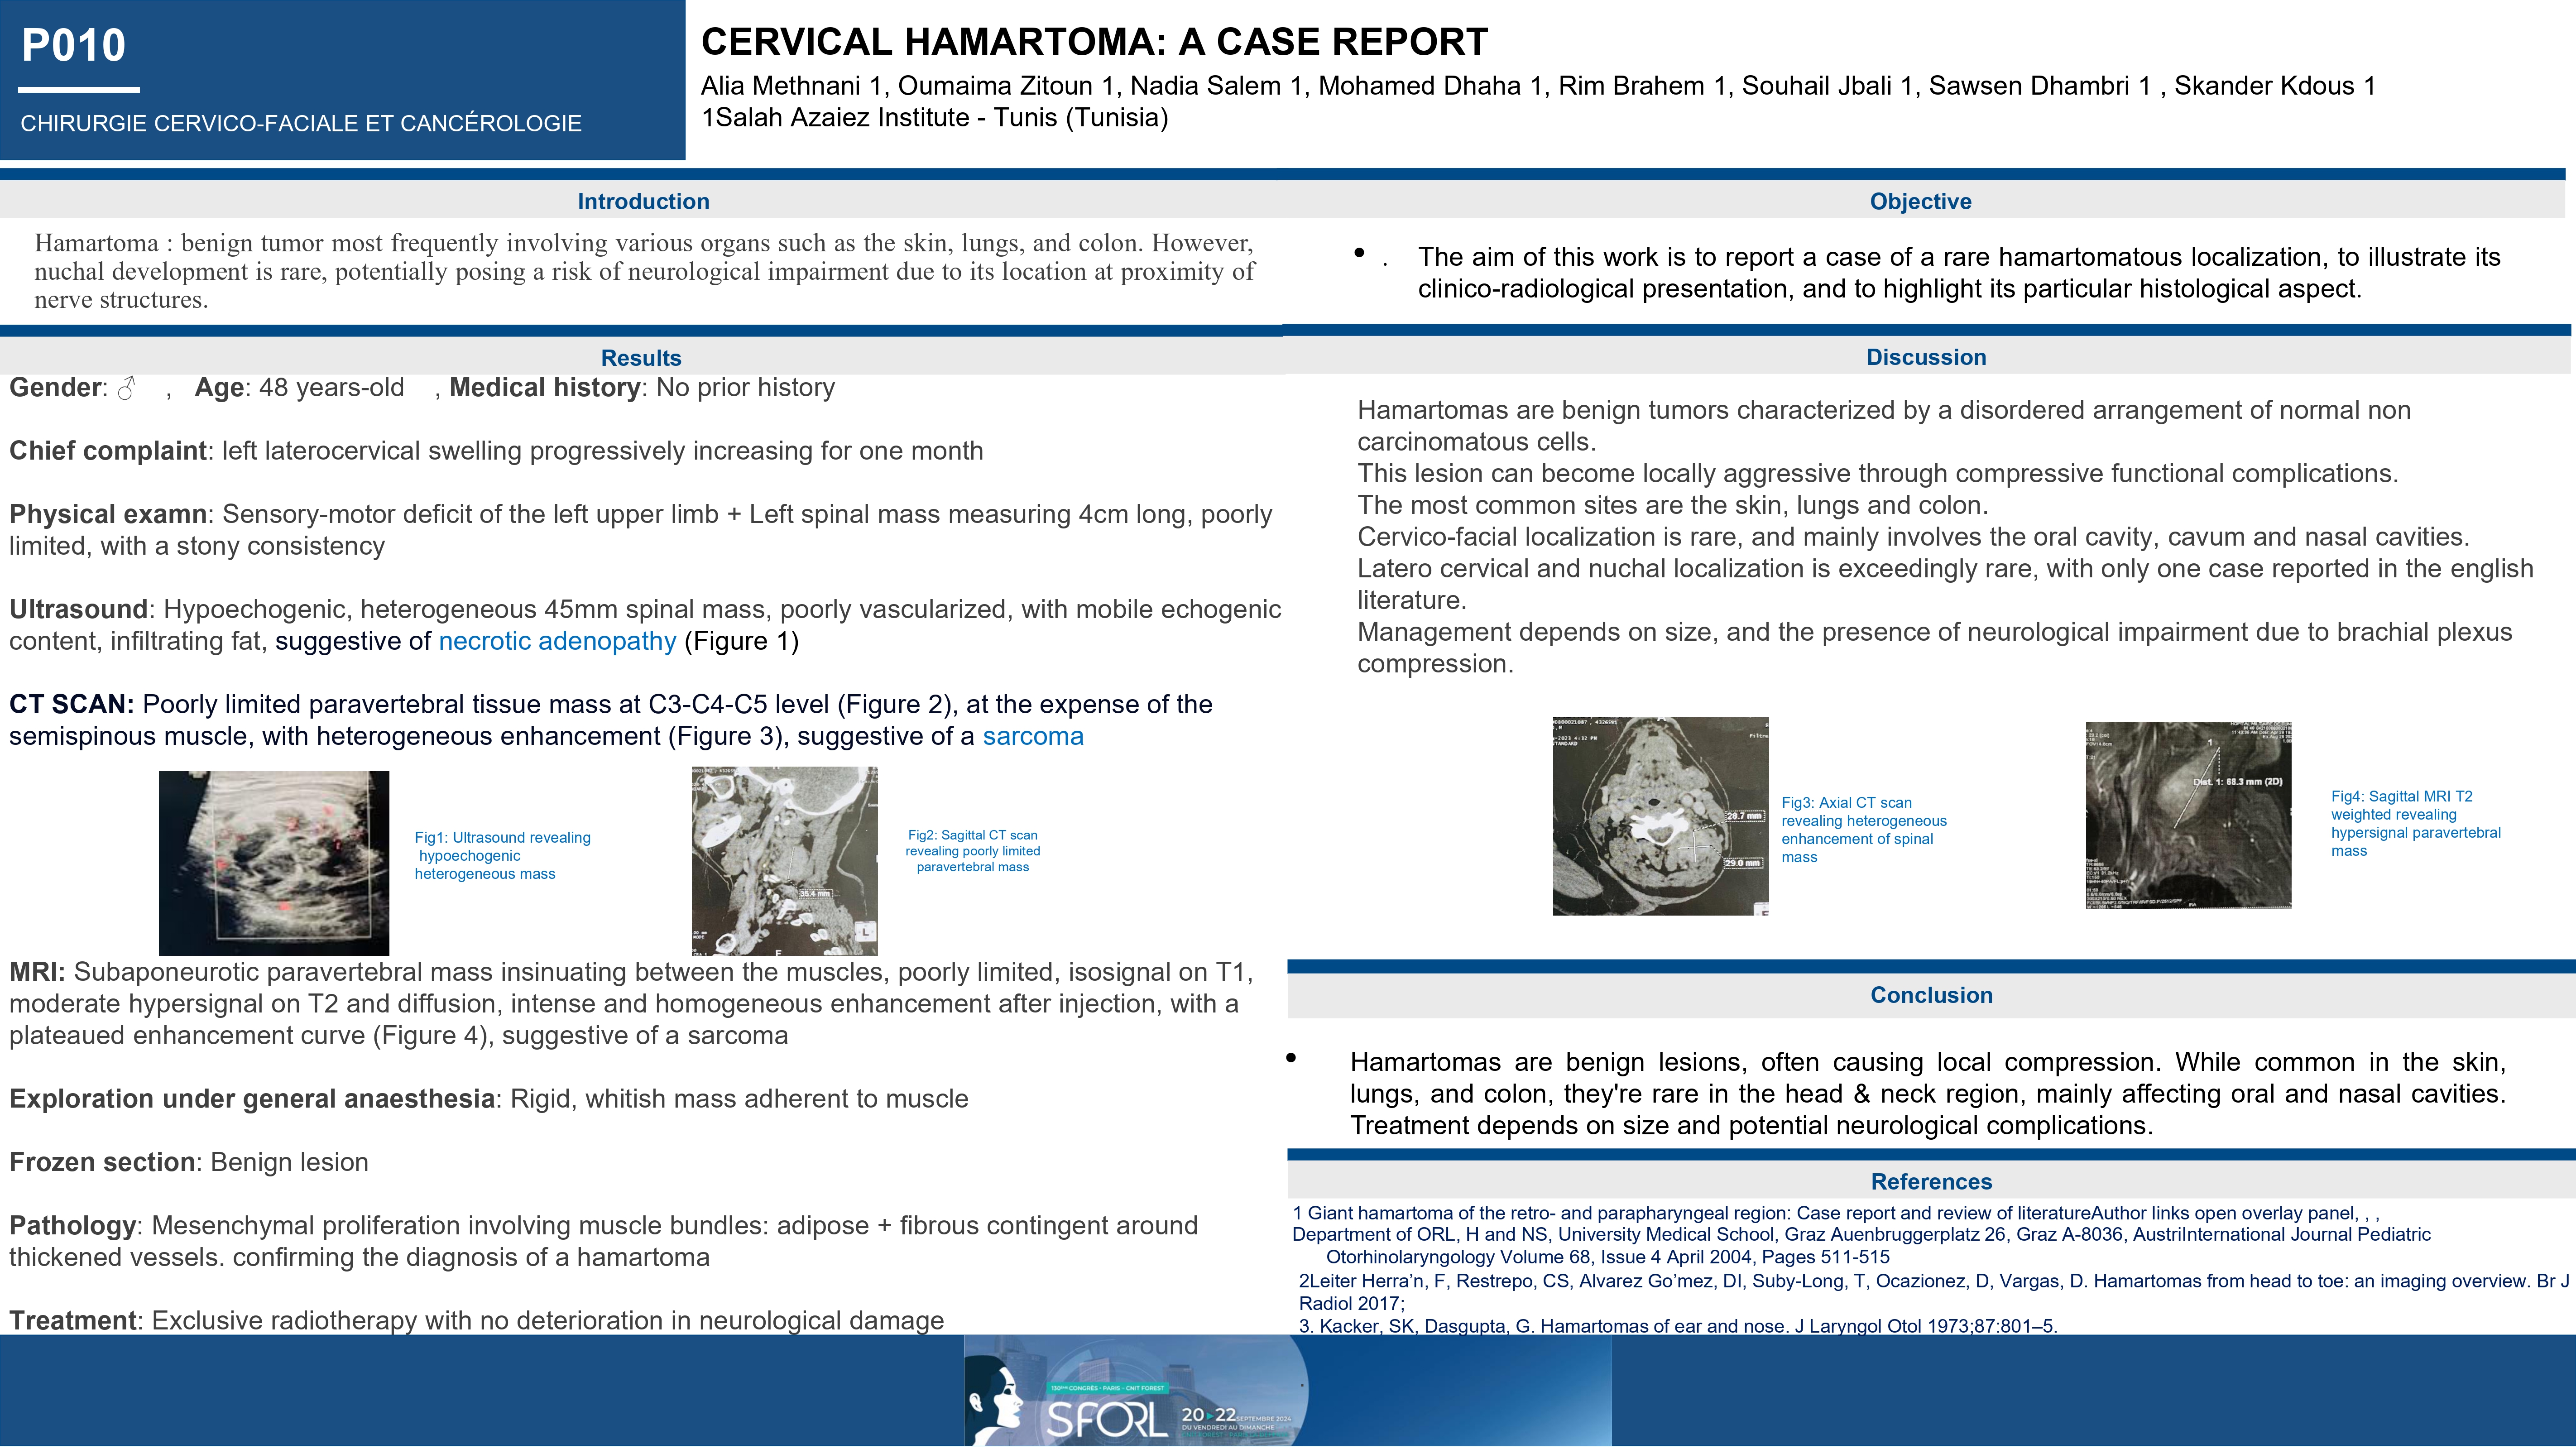This screenshot has height=1449, width=2576.
Task: Click the 'sarcoma' blue text in CT section
Action: (x=1032, y=736)
